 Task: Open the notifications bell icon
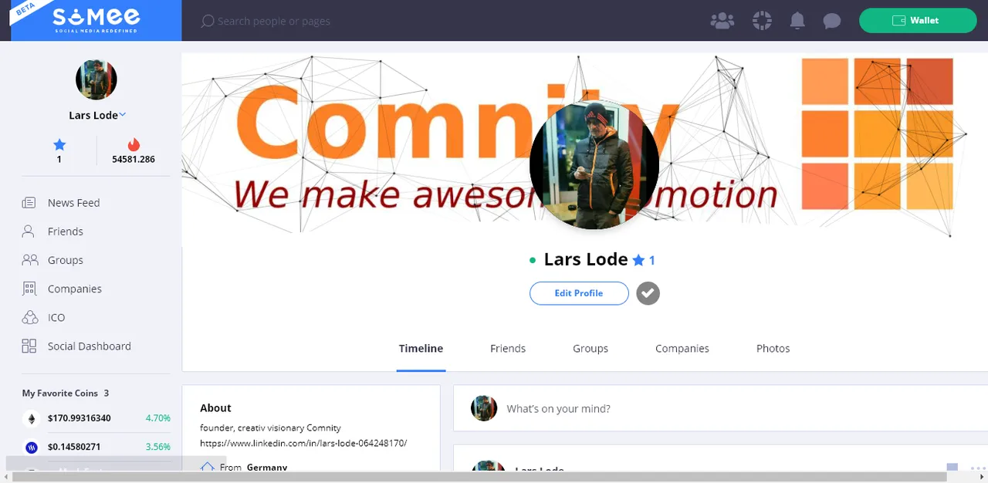pyautogui.click(x=797, y=21)
